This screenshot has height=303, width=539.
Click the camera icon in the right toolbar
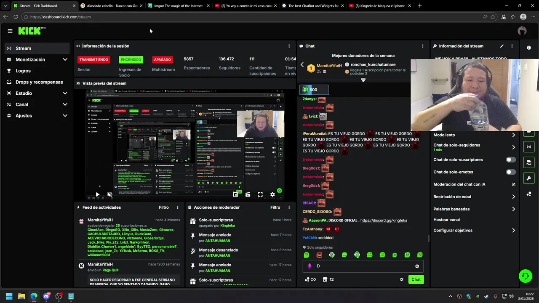[529, 162]
